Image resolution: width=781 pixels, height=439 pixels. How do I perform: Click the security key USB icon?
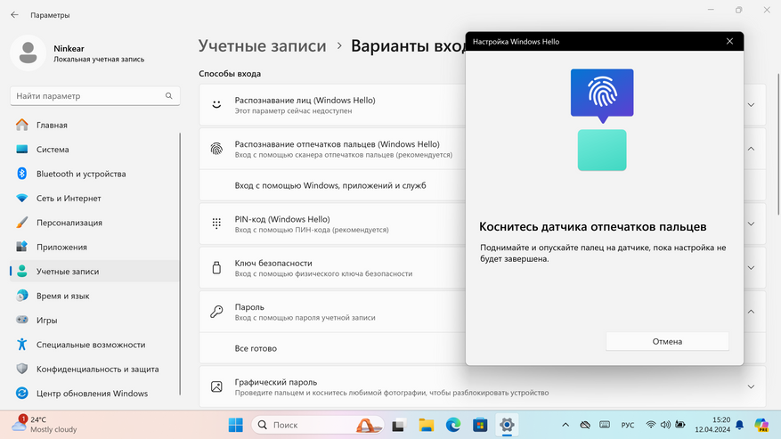coord(216,268)
